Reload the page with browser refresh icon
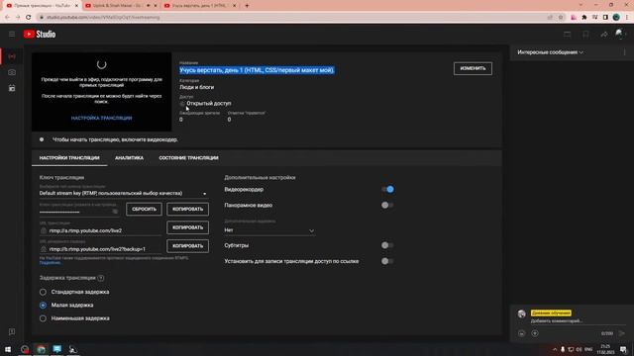 [29, 18]
